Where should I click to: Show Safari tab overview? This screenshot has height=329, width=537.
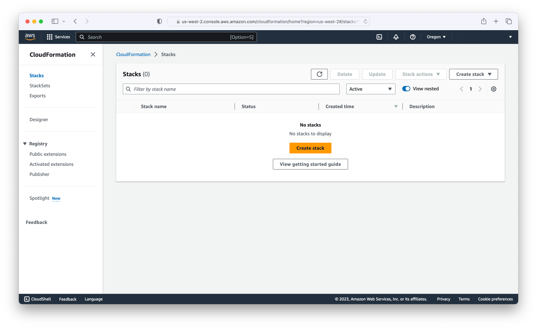[x=509, y=21]
